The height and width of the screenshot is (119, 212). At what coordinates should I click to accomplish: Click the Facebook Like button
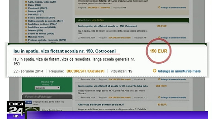point(28,103)
